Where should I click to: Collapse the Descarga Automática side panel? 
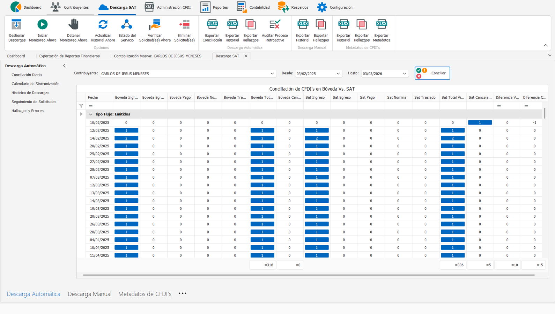pyautogui.click(x=64, y=66)
